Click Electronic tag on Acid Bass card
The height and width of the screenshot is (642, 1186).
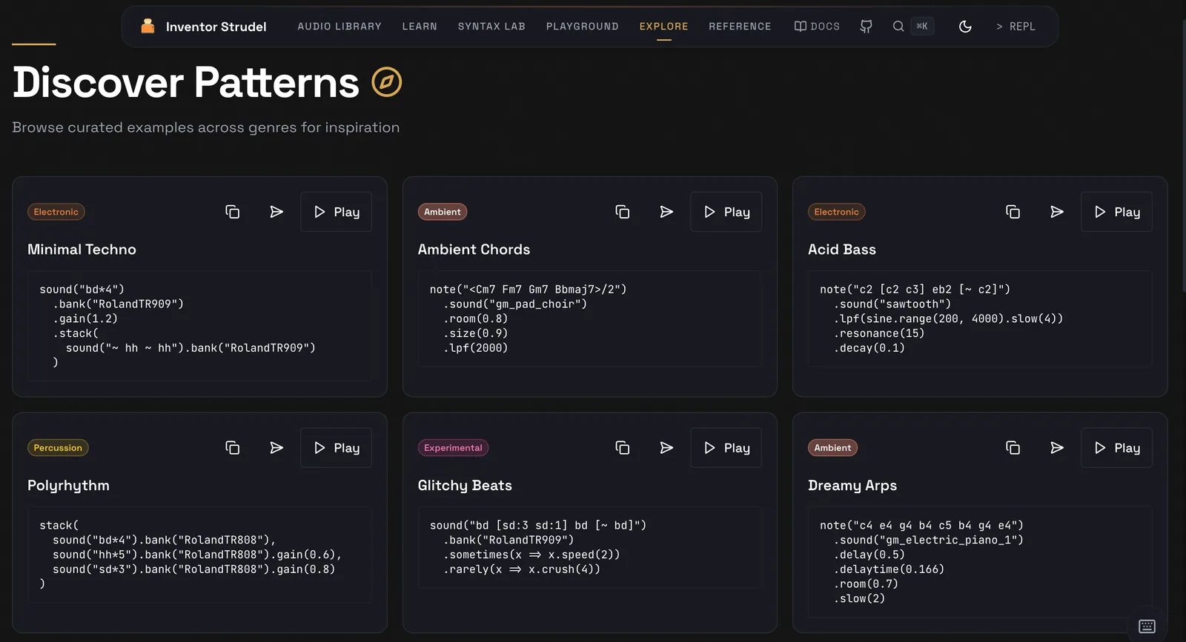(x=837, y=212)
